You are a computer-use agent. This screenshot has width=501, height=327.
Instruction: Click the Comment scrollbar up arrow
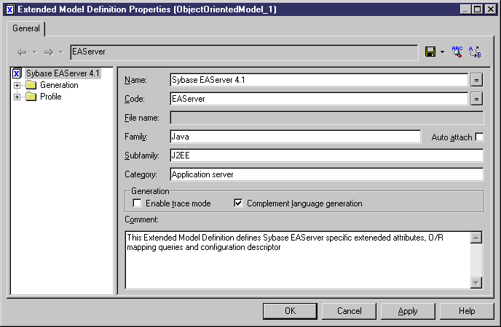pos(476,238)
